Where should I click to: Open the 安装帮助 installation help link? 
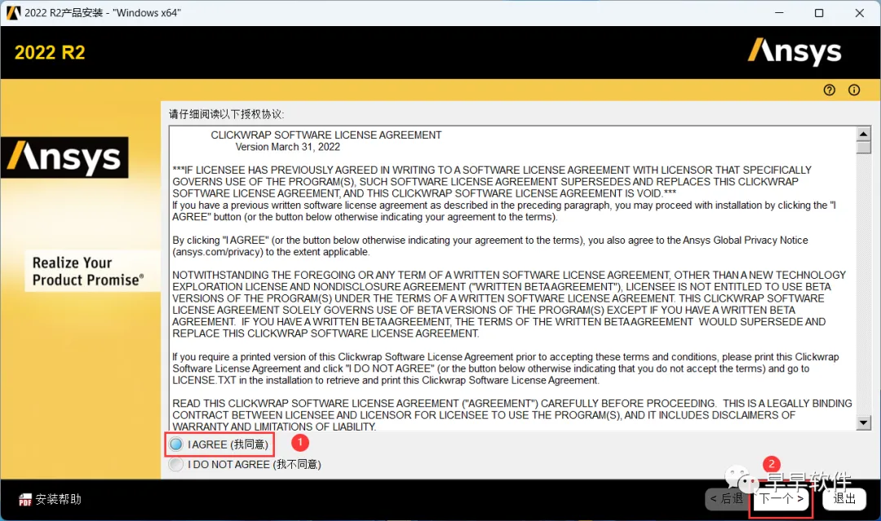pyautogui.click(x=59, y=499)
